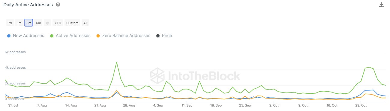Click the orange Zero Balance legend dot
The width and height of the screenshot is (390, 111).
pos(98,36)
